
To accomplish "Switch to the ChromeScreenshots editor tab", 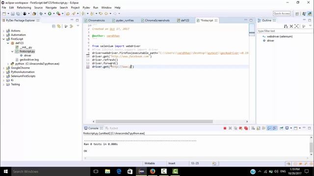I will click(x=156, y=21).
